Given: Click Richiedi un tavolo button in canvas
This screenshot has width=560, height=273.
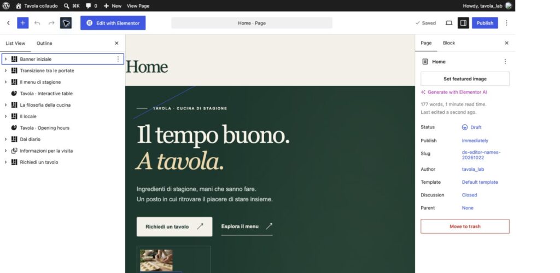Looking at the screenshot, I should click(174, 226).
